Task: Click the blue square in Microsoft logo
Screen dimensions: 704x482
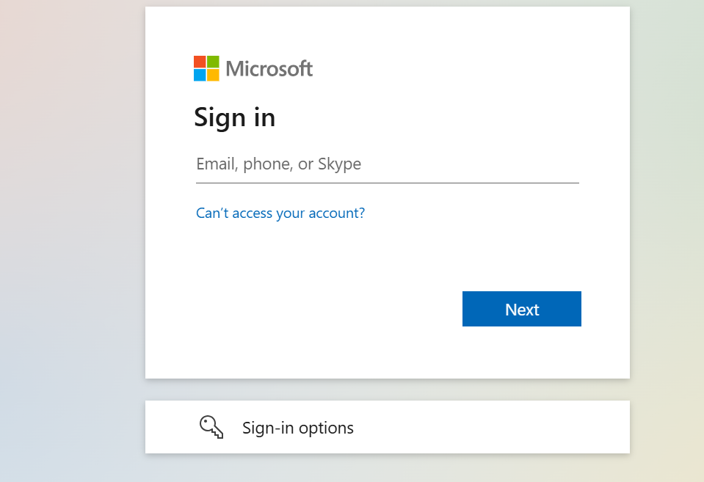Action: [200, 75]
